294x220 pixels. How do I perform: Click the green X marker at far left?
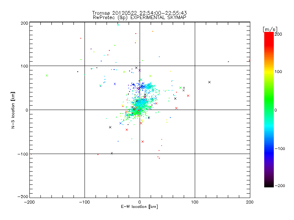point(47,76)
